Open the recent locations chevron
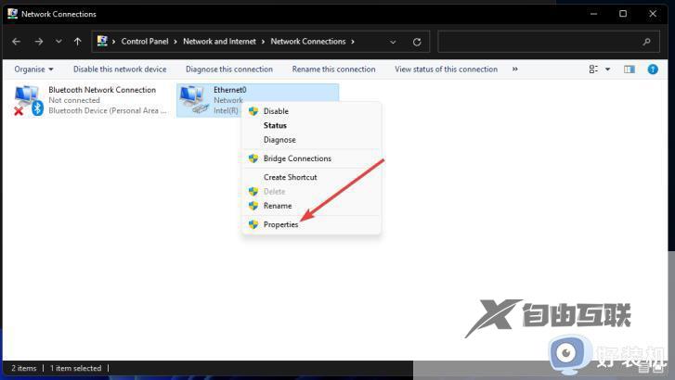675x380 pixels. (x=58, y=42)
